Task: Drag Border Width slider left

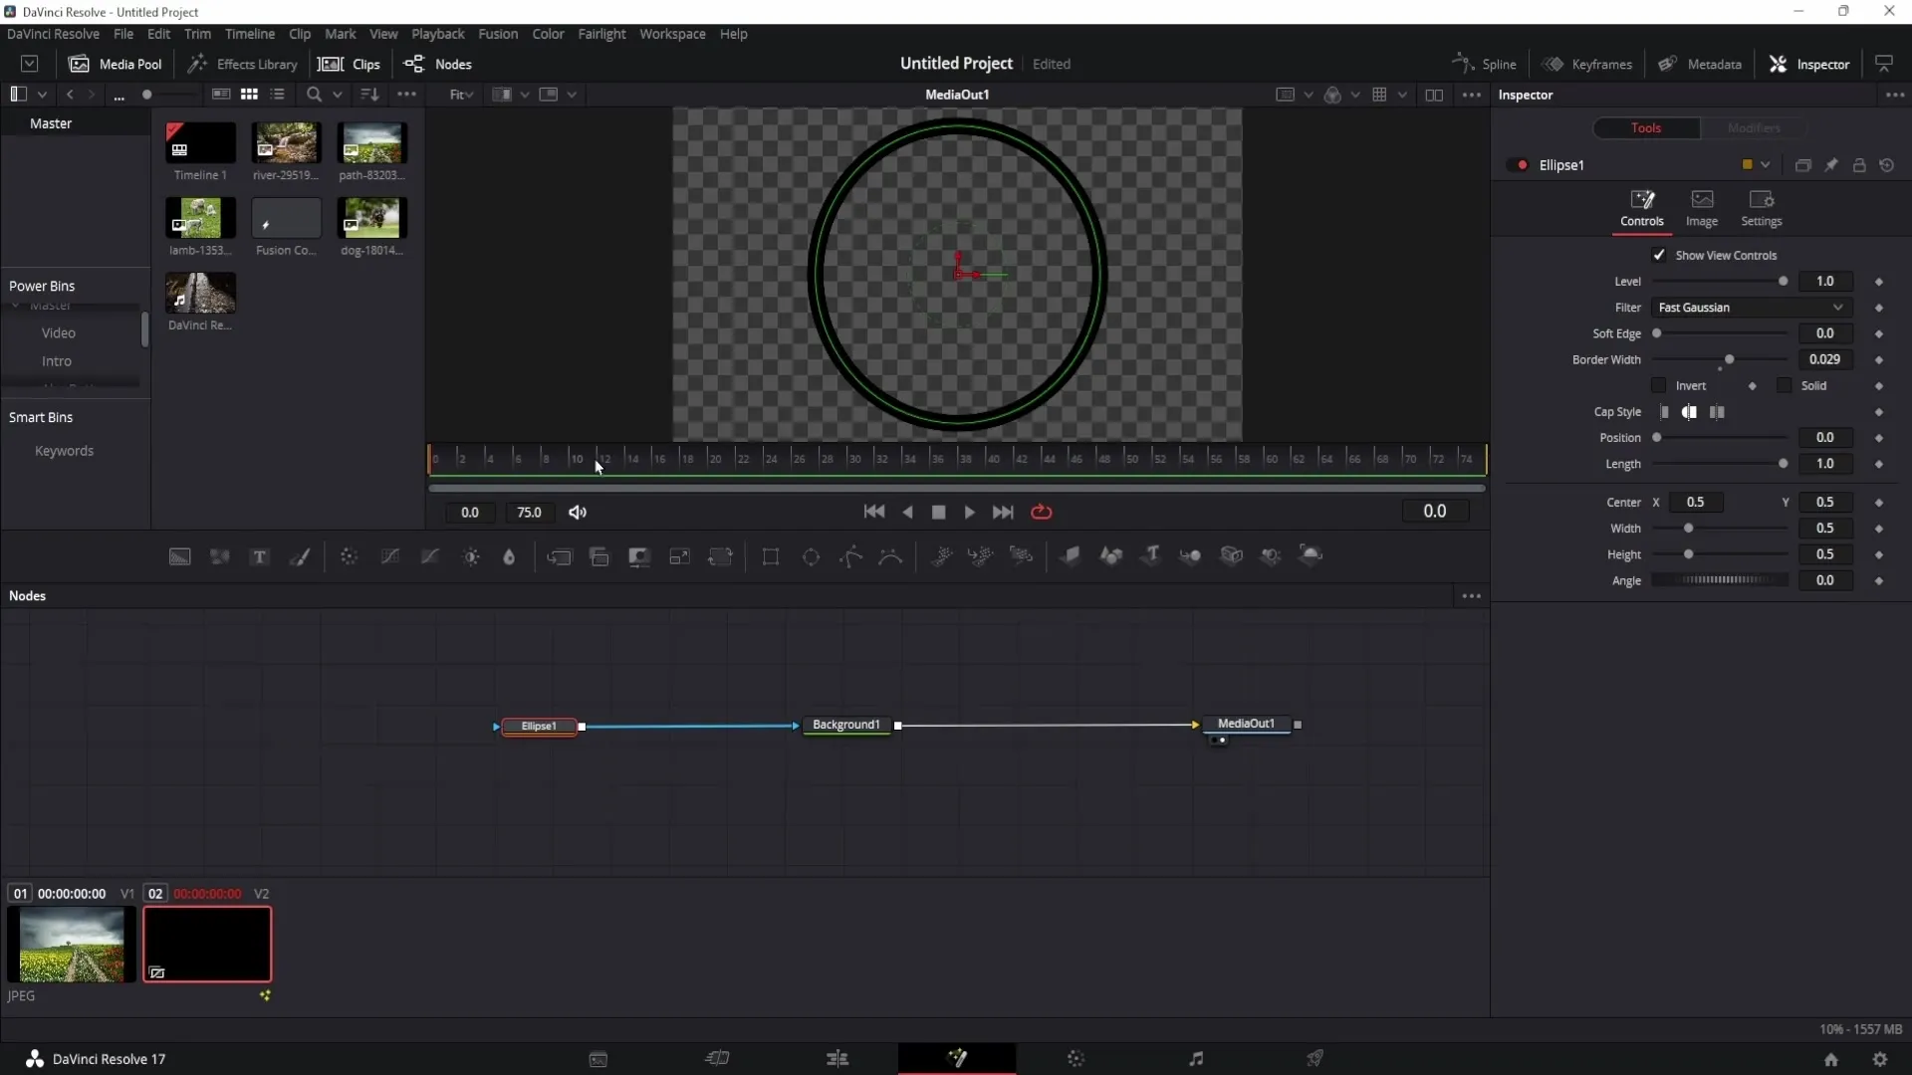Action: coord(1732,359)
